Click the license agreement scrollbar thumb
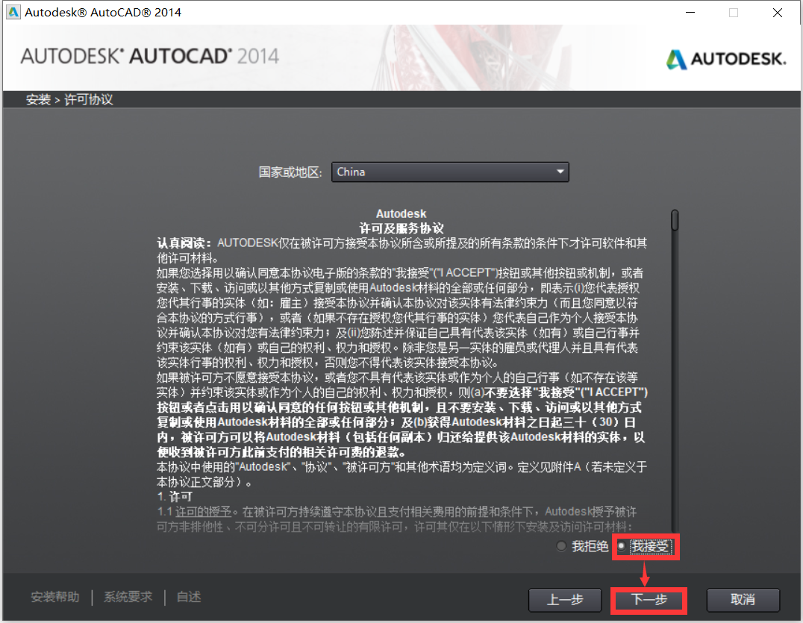 pyautogui.click(x=675, y=219)
